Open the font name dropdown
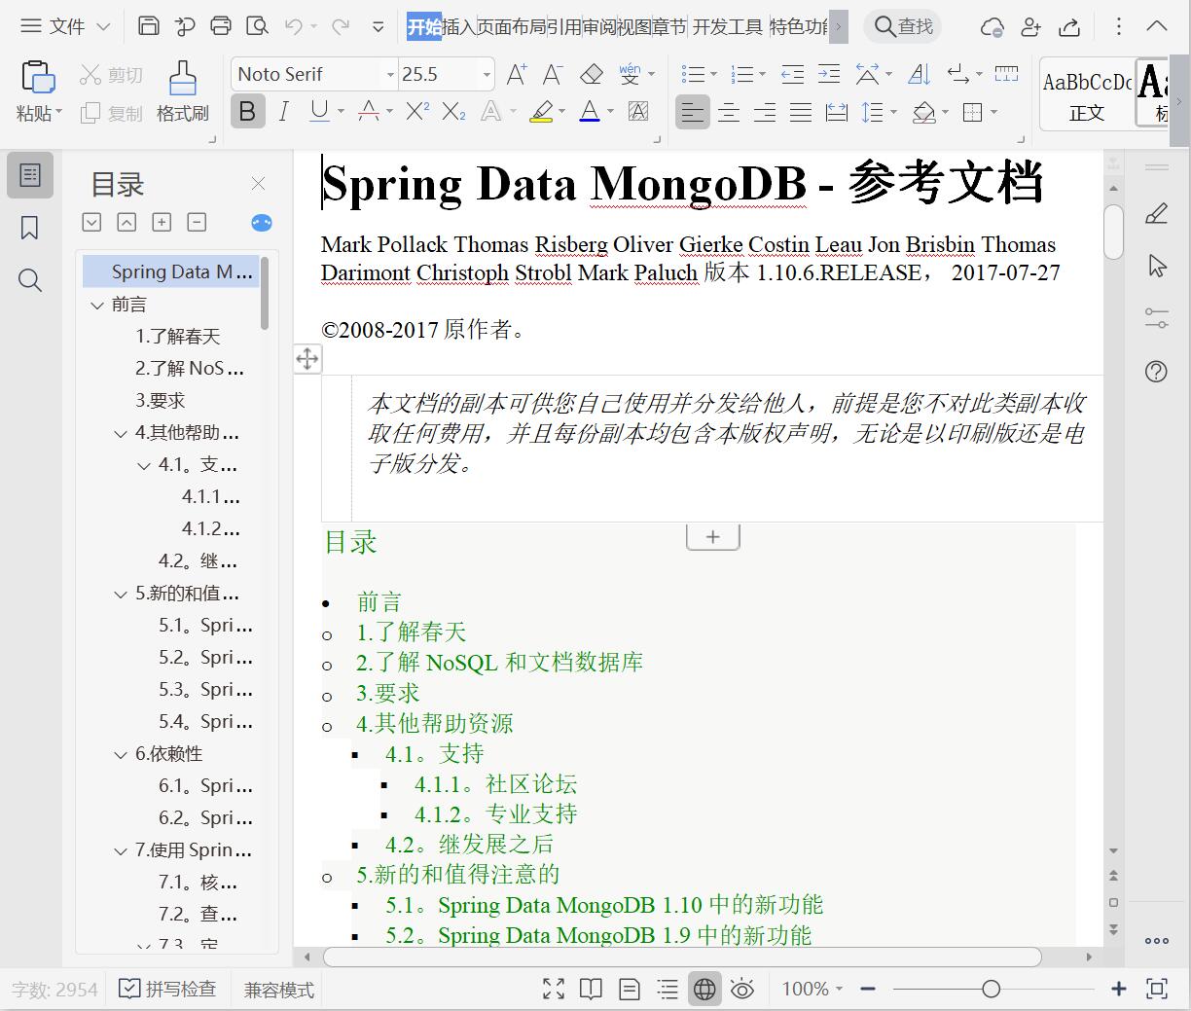Viewport: 1191px width, 1011px height. [390, 75]
